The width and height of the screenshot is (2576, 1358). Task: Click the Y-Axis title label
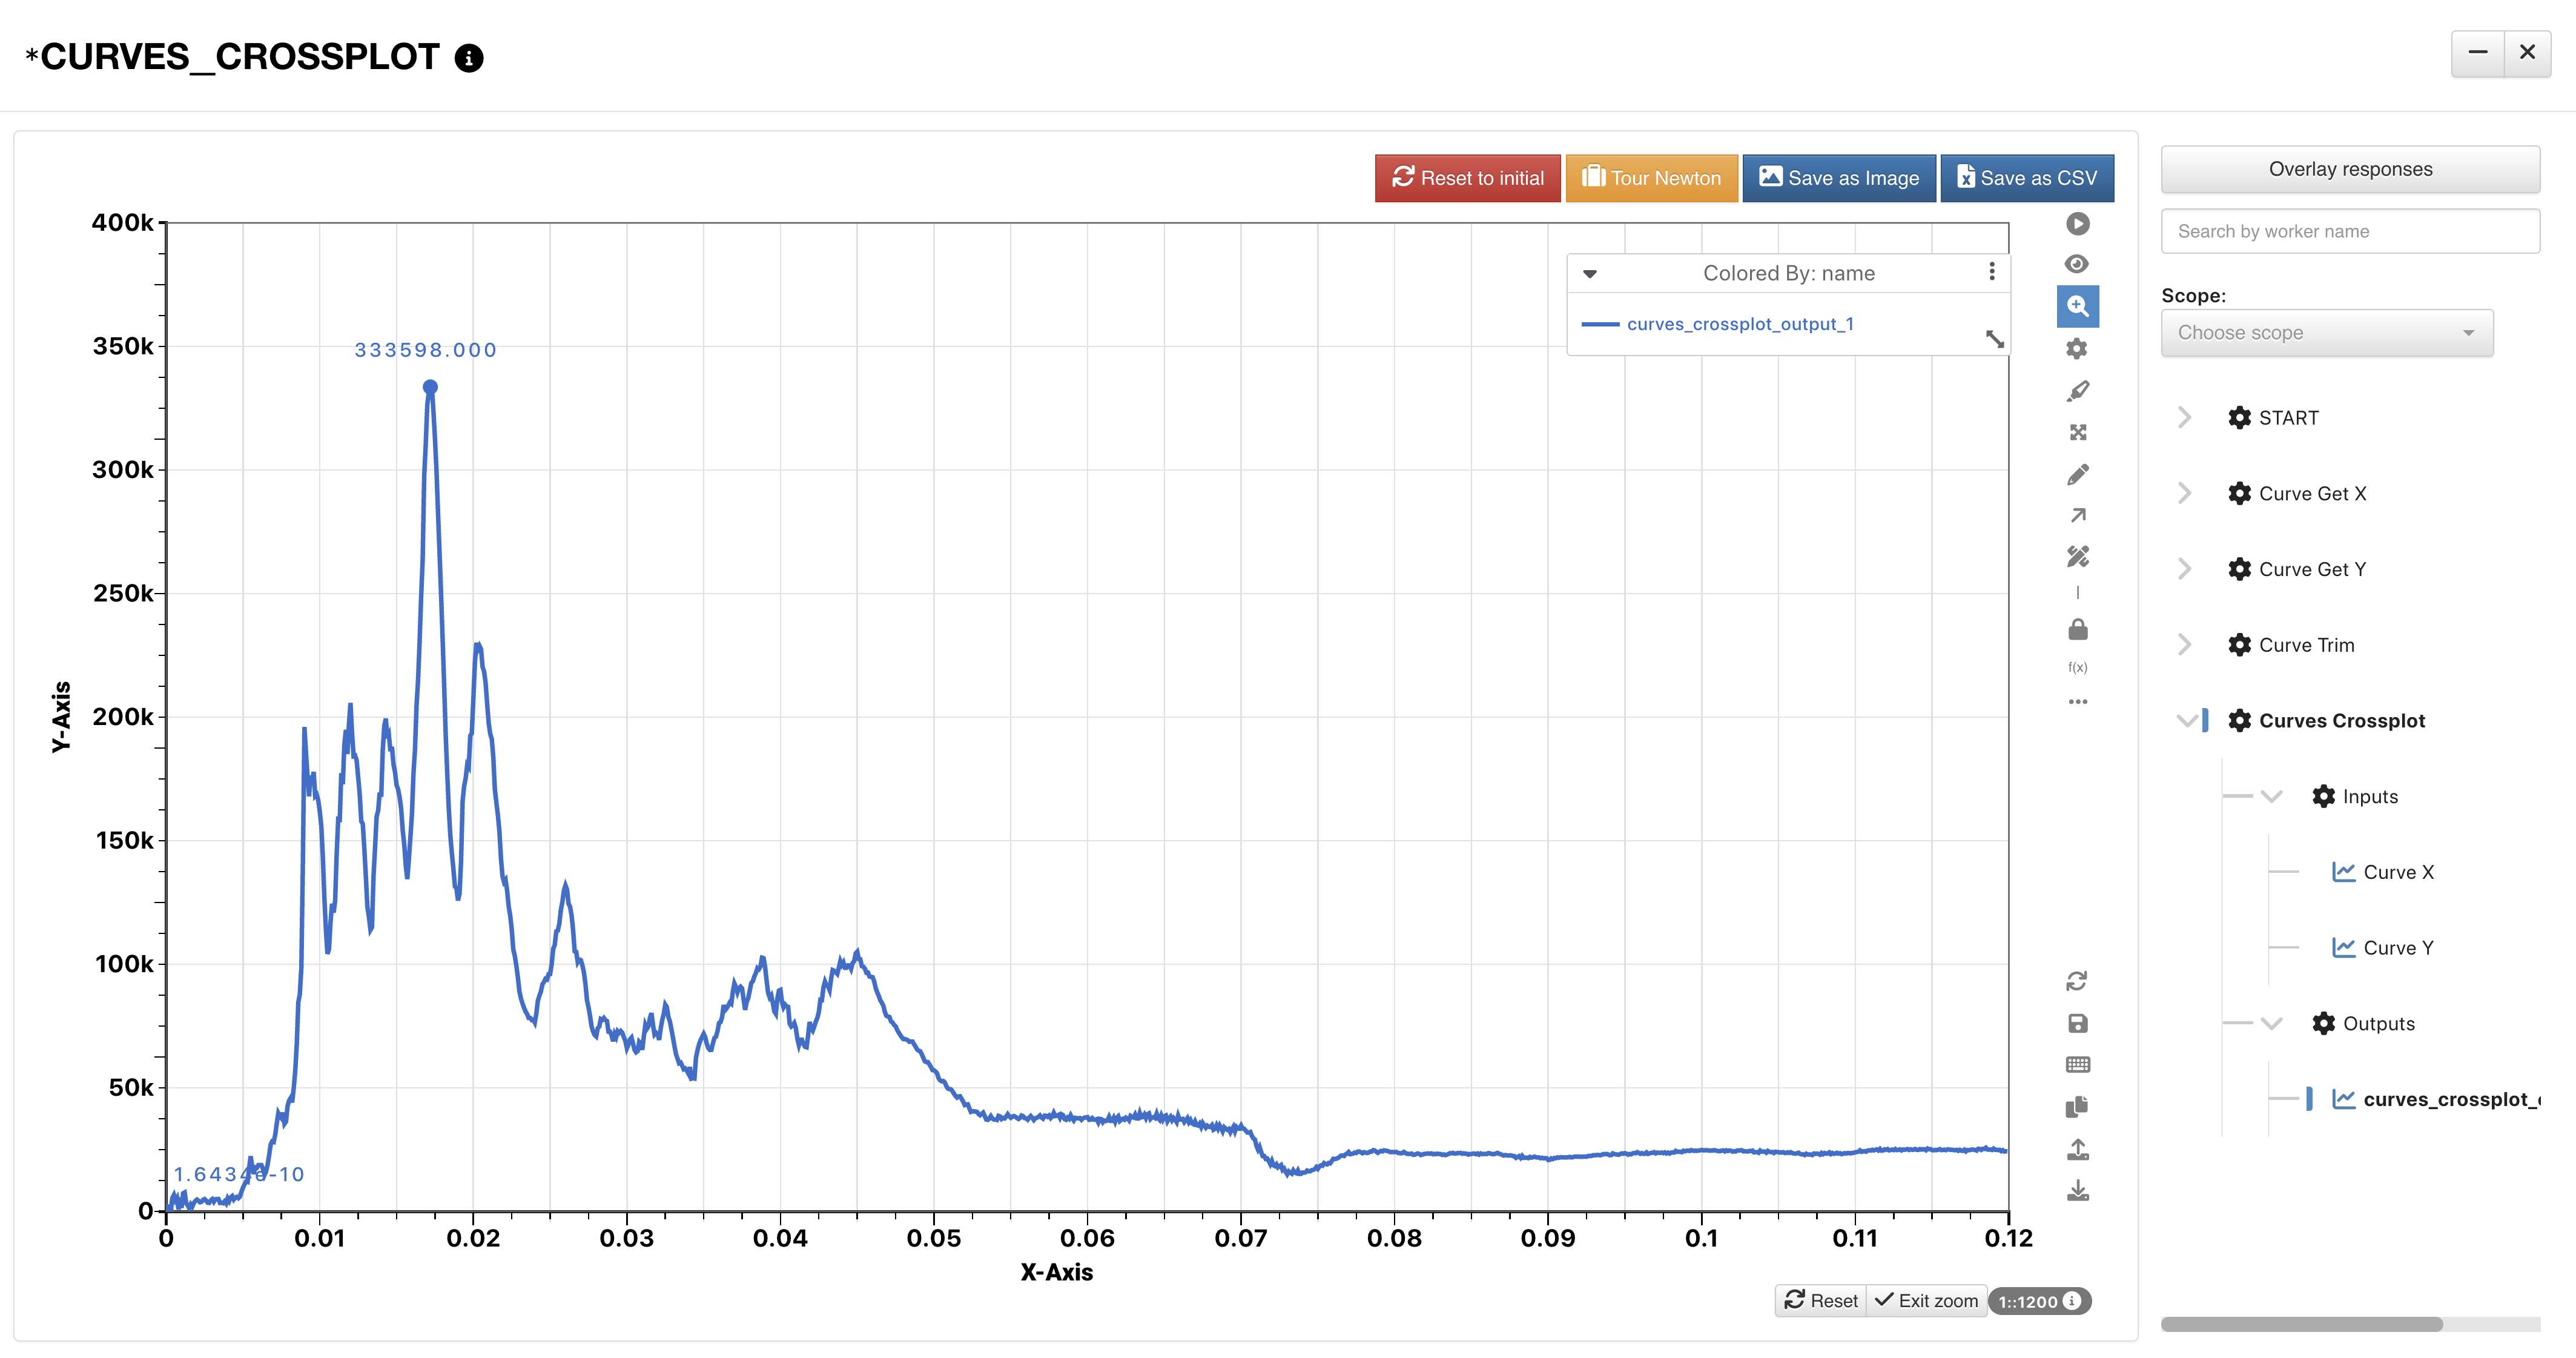pos(61,716)
